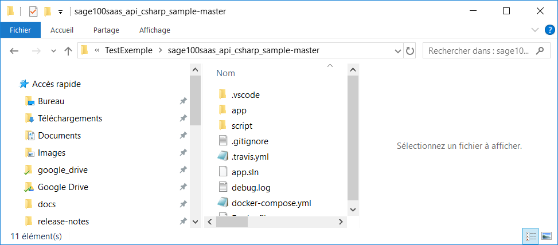Click navigation pane scrollbar up arrow
The width and height of the screenshot is (558, 245).
[x=195, y=70]
